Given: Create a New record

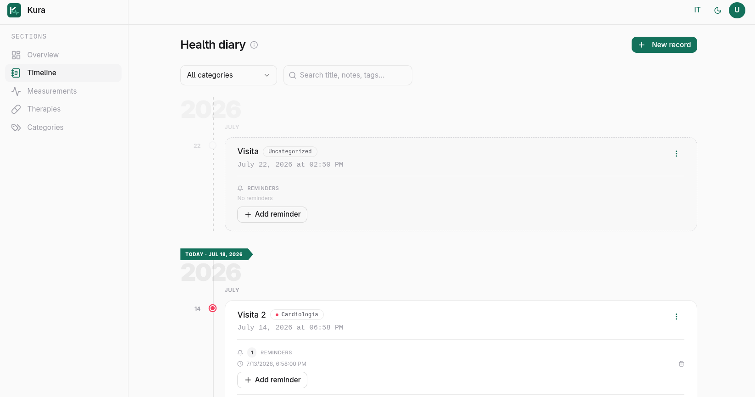Looking at the screenshot, I should point(664,45).
